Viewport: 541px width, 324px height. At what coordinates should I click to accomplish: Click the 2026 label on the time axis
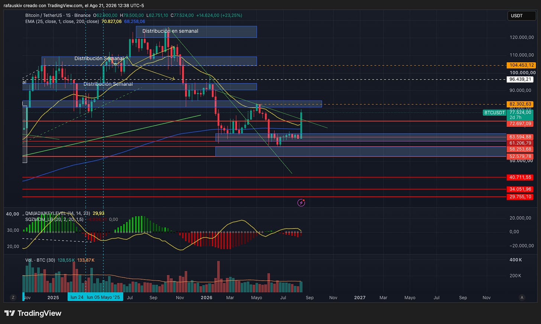207,298
